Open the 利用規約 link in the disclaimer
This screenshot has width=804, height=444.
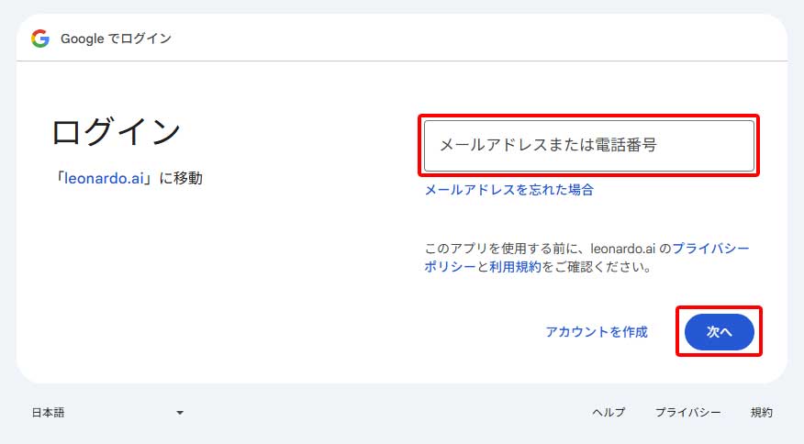pyautogui.click(x=514, y=267)
